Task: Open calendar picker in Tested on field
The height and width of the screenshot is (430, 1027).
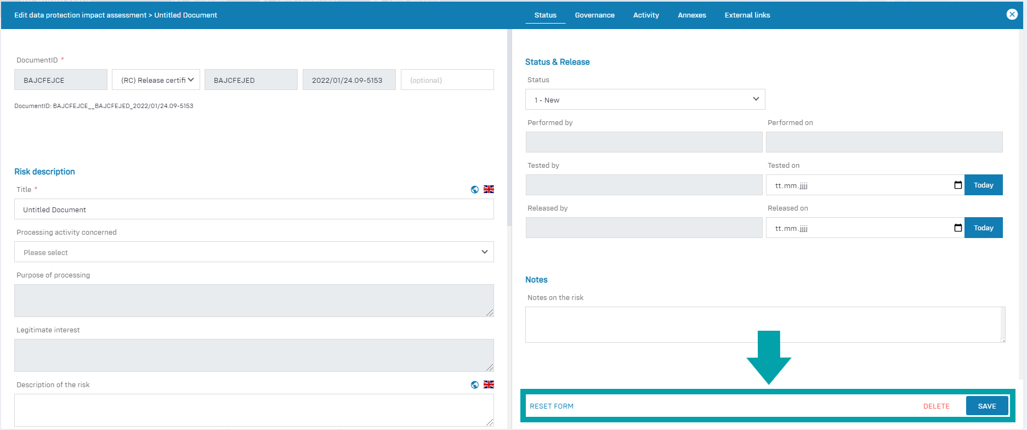Action: click(x=958, y=185)
